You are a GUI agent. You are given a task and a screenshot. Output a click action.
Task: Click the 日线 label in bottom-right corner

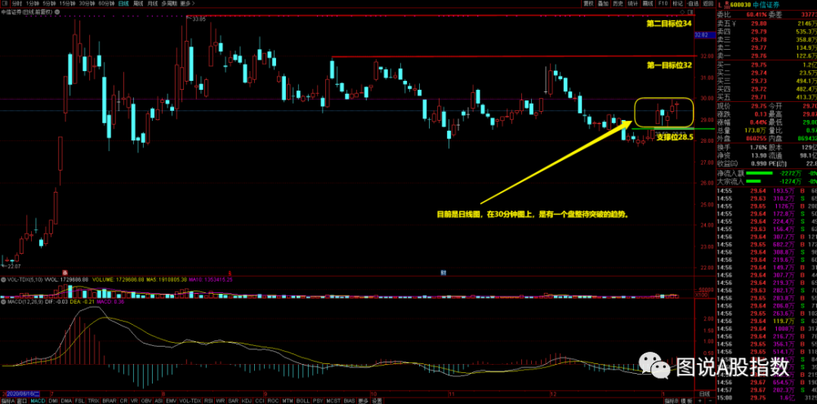[704, 394]
